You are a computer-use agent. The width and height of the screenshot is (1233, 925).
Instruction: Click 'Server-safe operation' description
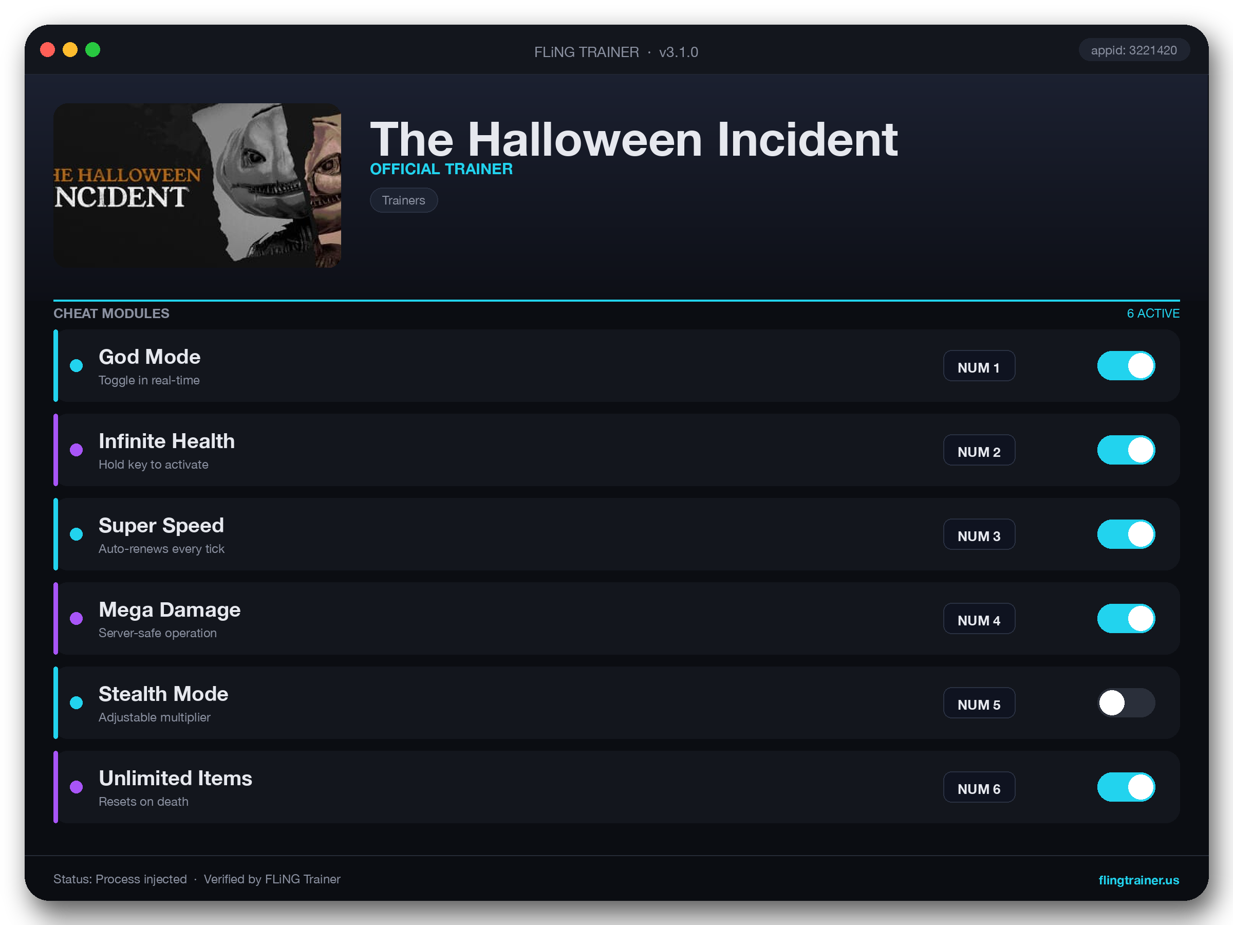tap(157, 633)
